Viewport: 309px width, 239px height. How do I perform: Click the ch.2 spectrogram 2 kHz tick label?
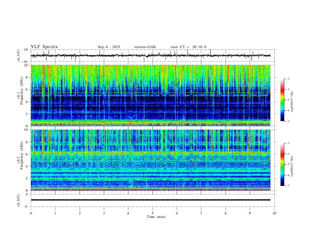(27, 178)
